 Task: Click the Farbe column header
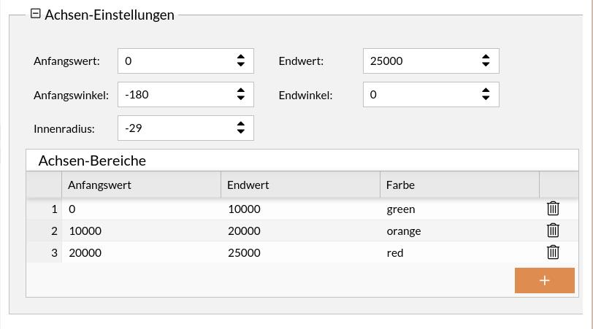[x=459, y=185]
